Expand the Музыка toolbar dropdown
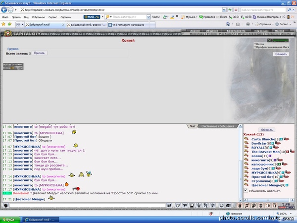 [197, 17]
